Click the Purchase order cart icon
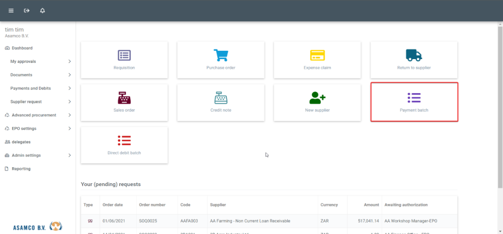The width and height of the screenshot is (503, 234). tap(221, 55)
